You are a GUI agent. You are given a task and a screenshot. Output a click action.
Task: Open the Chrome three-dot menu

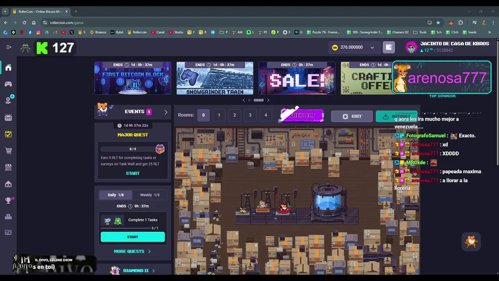point(493,23)
